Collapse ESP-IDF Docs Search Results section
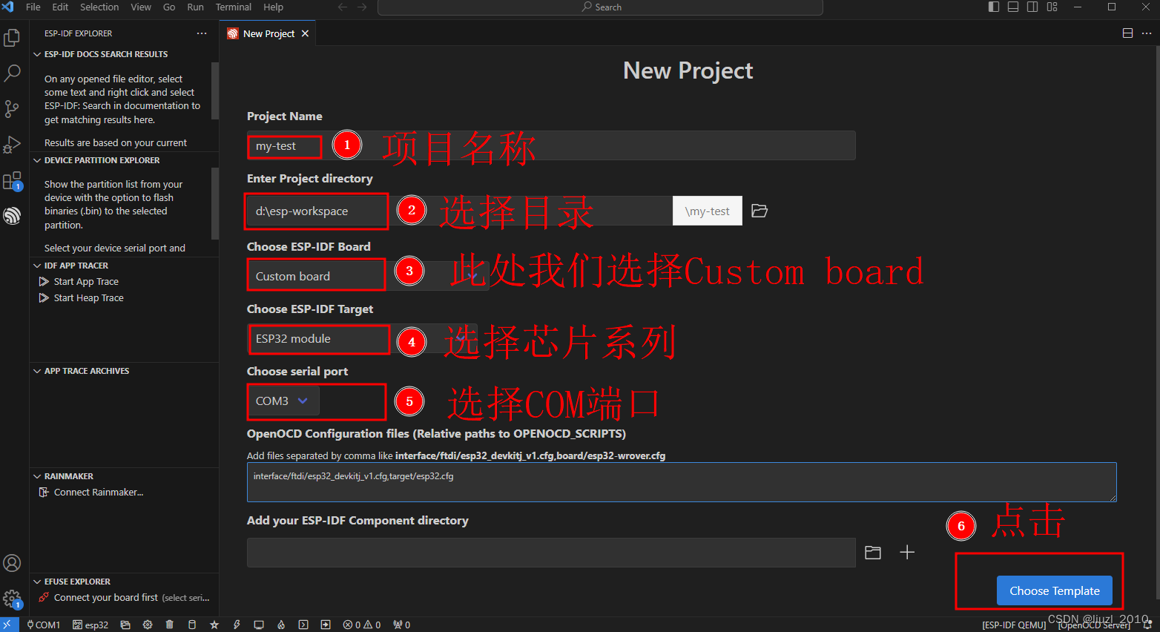The image size is (1160, 632). (x=124, y=54)
